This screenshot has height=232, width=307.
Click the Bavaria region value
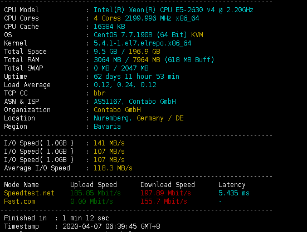[x=108, y=127]
